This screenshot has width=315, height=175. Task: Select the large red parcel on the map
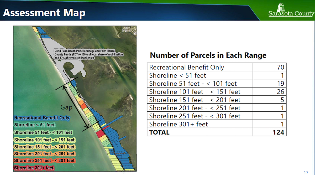(x=101, y=134)
